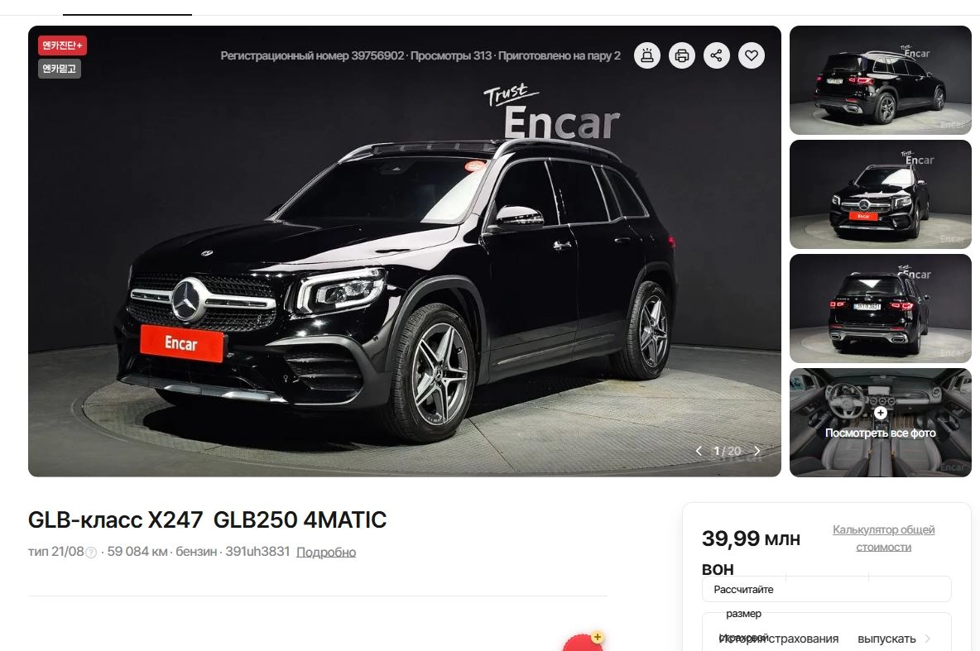This screenshot has height=651, width=980.
Task: Click the Рассчитайте calculation field
Action: pyautogui.click(x=826, y=589)
